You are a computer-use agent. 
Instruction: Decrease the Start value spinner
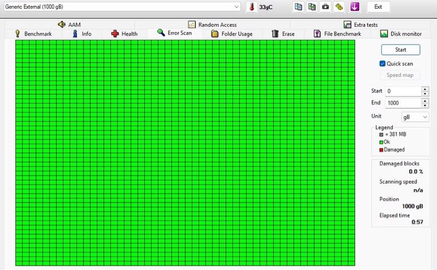click(425, 94)
